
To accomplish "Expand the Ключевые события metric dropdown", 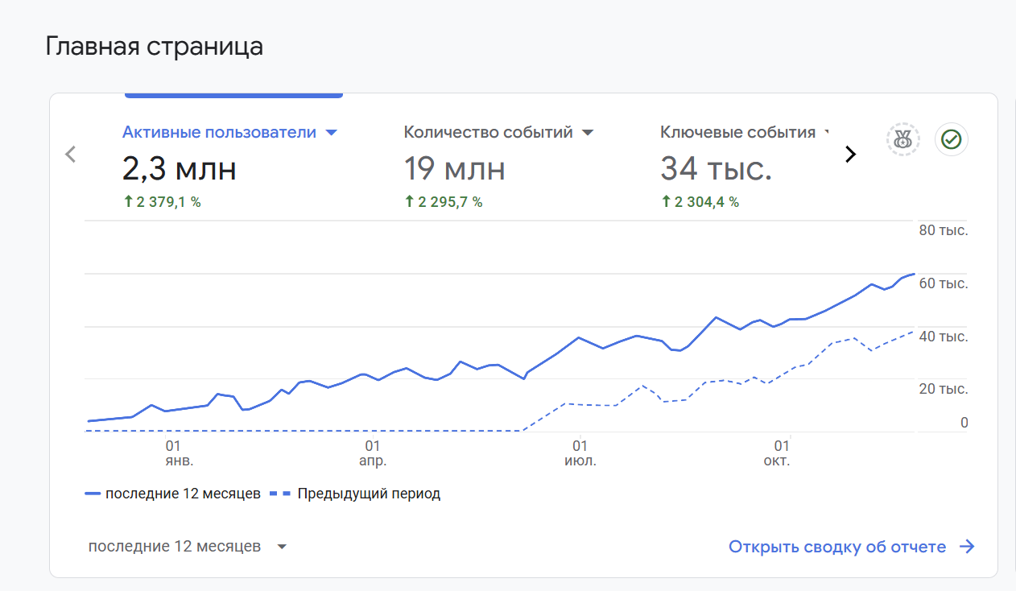I will tap(827, 133).
